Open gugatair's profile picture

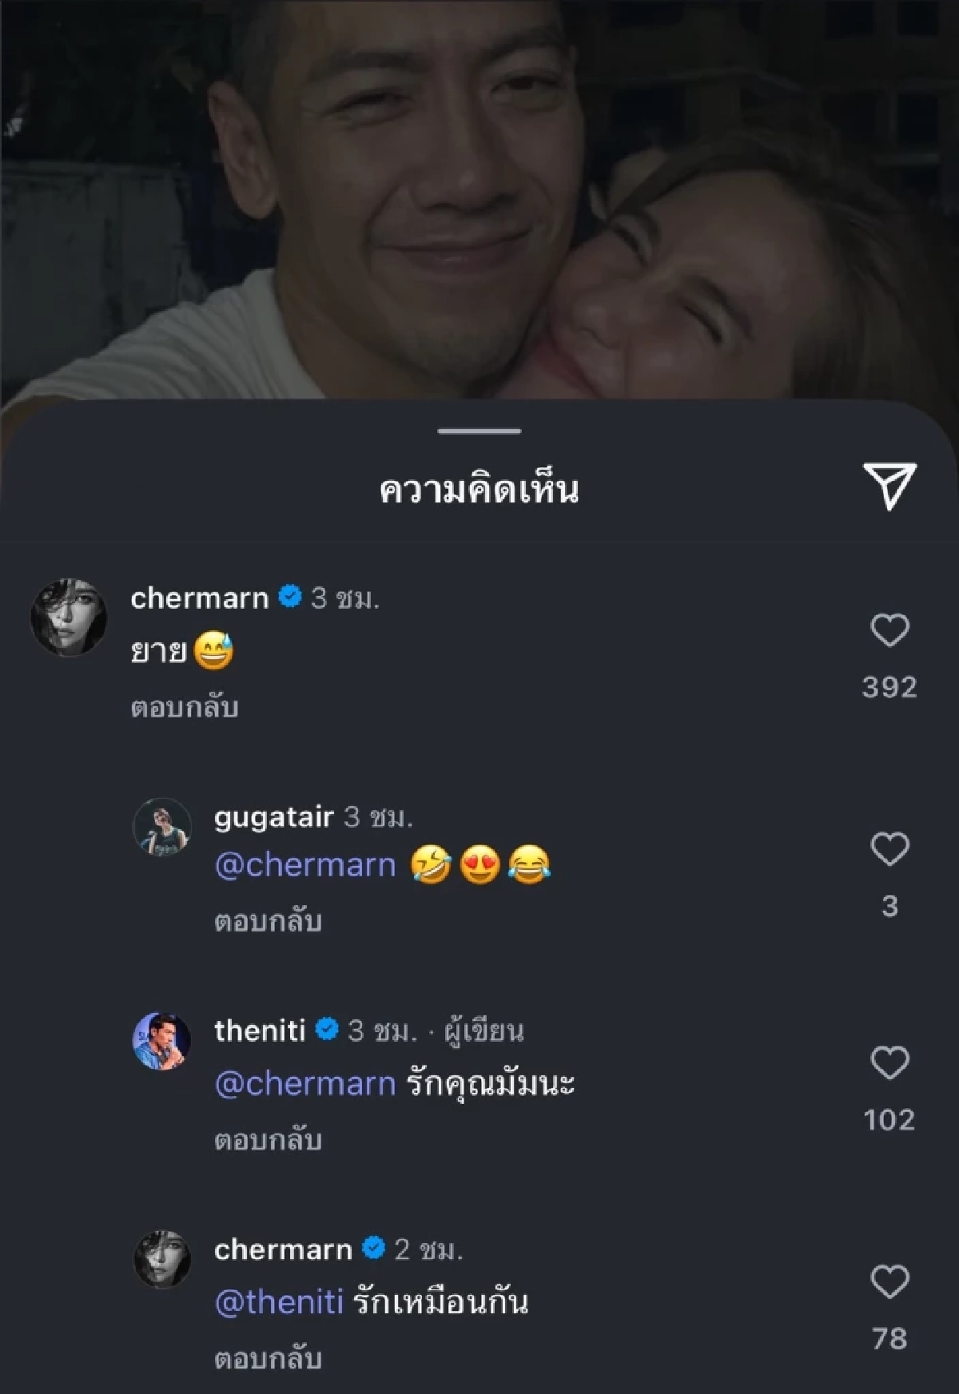point(161,828)
